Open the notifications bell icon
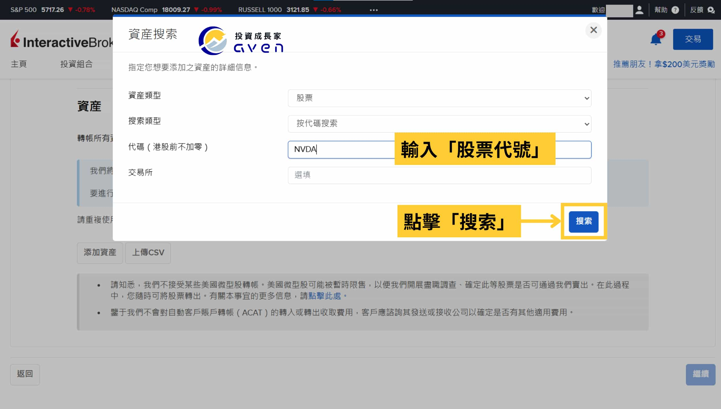 coord(656,39)
